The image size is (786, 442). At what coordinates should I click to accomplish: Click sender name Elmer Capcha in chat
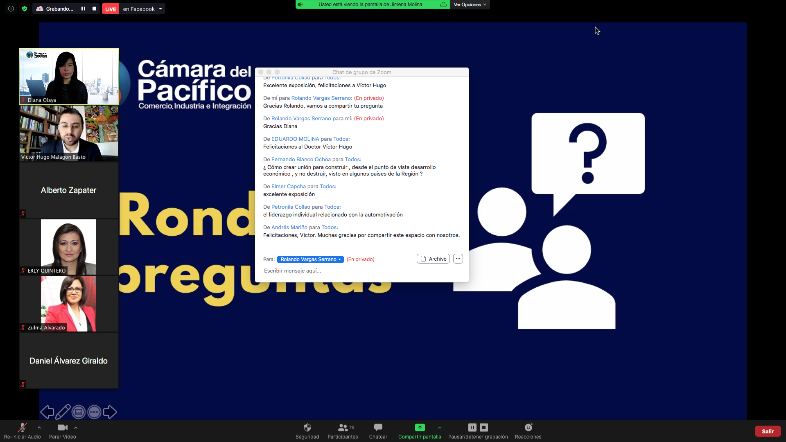(x=289, y=186)
